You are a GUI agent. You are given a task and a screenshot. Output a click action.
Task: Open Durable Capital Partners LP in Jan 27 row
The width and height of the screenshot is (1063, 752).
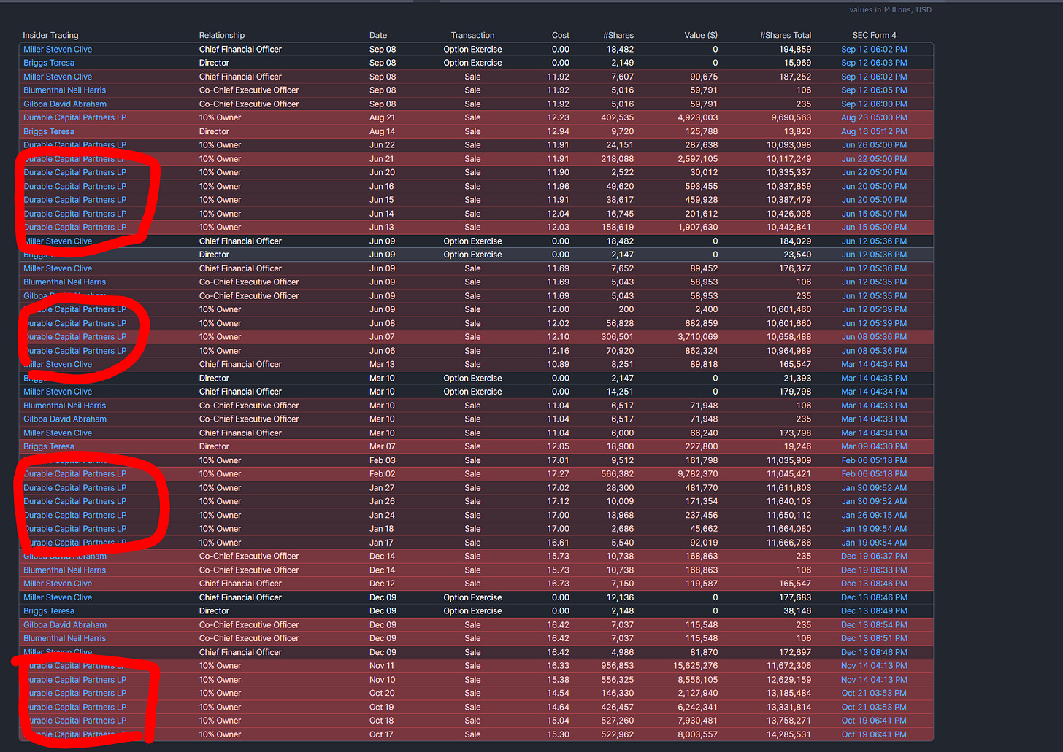tap(74, 488)
